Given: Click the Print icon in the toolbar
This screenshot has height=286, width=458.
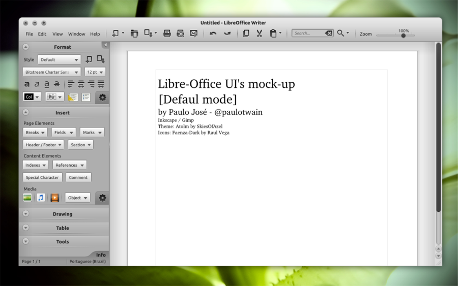Looking at the screenshot, I should [167, 34].
